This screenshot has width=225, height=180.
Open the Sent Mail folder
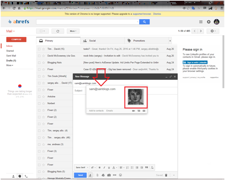[11, 56]
